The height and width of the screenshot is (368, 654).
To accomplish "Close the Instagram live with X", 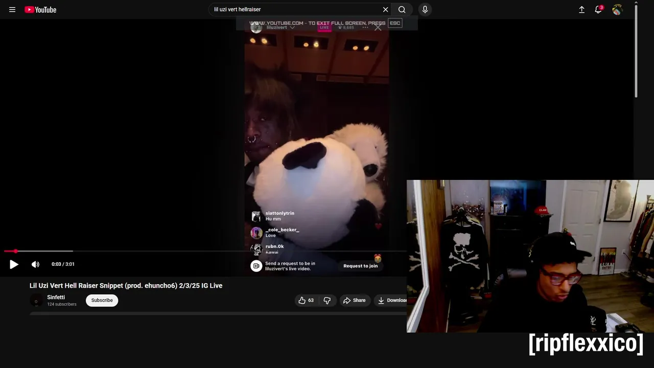I will click(378, 28).
